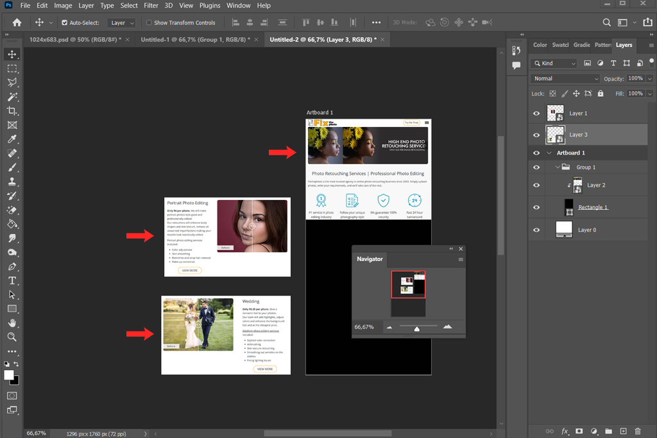
Task: Hide Group 1 visibility eye
Action: click(536, 167)
